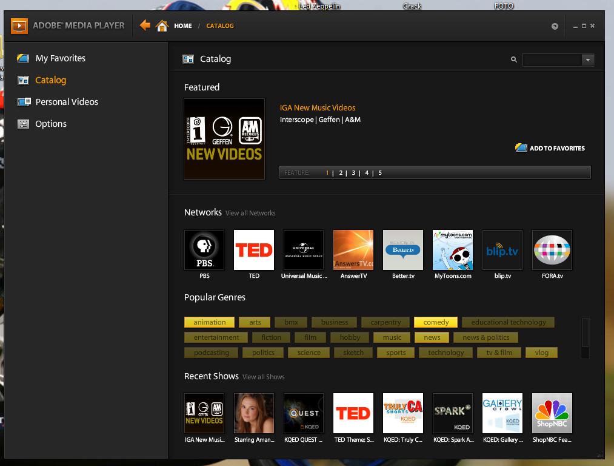Switch to feature 3
The image size is (614, 466).
click(x=353, y=173)
